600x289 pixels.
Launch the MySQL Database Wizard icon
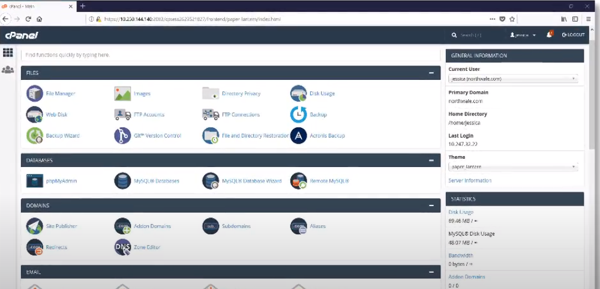(x=211, y=180)
